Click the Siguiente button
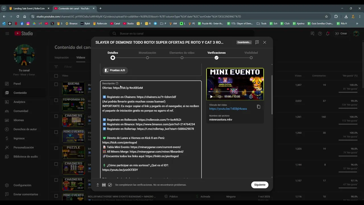This screenshot has width=364, height=205. point(260,185)
